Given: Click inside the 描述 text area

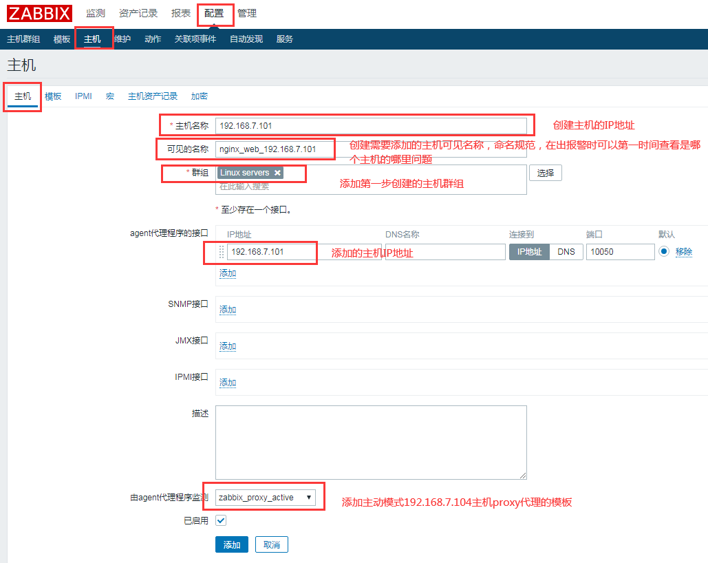Looking at the screenshot, I should click(x=371, y=443).
